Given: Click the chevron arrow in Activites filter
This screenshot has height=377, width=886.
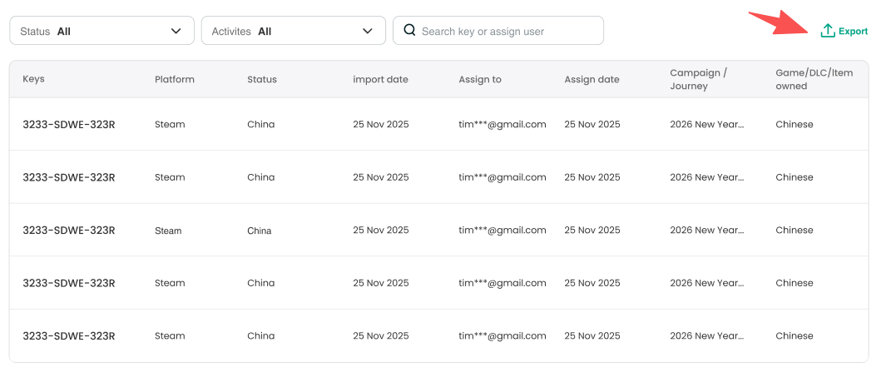Looking at the screenshot, I should 368,31.
